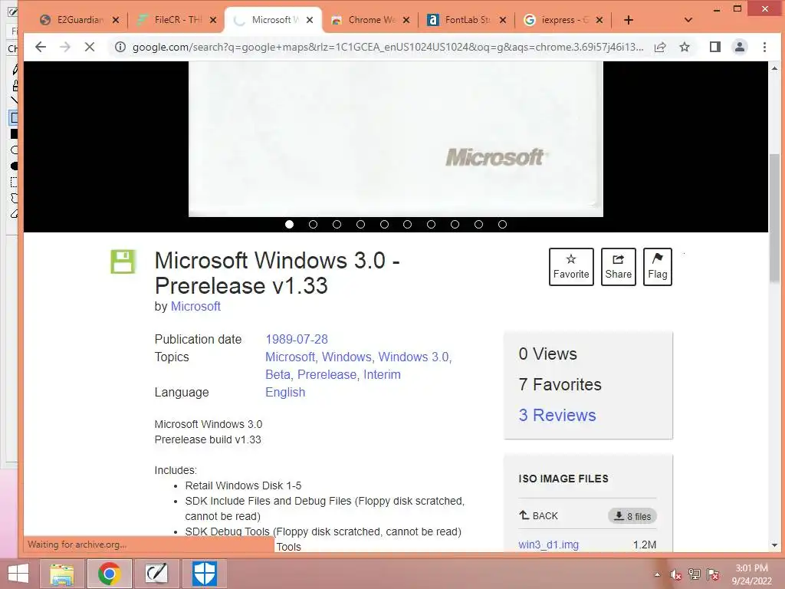Click the Share button
This screenshot has width=785, height=589.
[x=619, y=267]
